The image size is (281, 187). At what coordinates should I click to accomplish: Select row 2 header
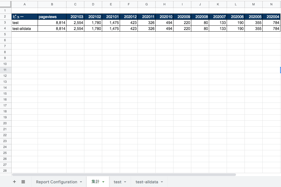(x=6, y=17)
